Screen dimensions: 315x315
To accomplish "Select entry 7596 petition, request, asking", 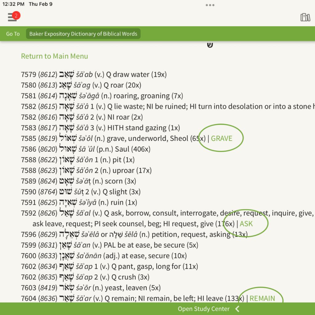I will [x=134, y=234].
